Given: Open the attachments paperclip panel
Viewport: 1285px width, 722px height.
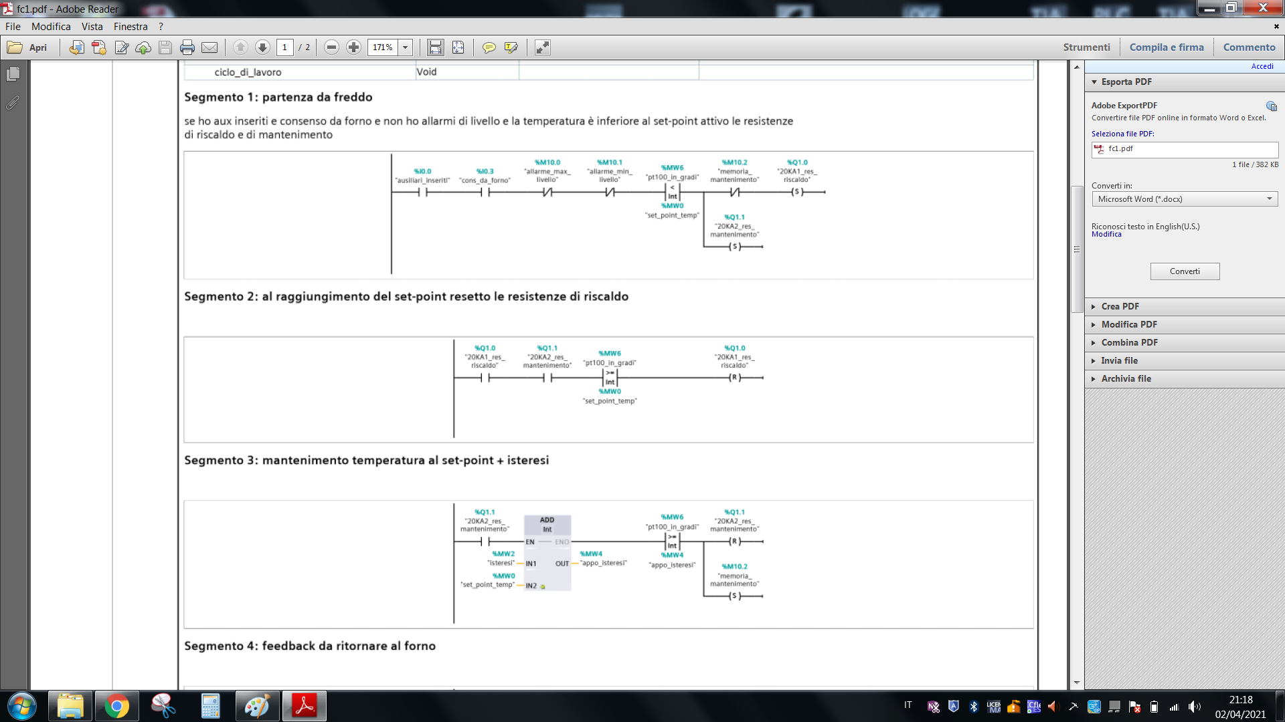Looking at the screenshot, I should tap(13, 103).
